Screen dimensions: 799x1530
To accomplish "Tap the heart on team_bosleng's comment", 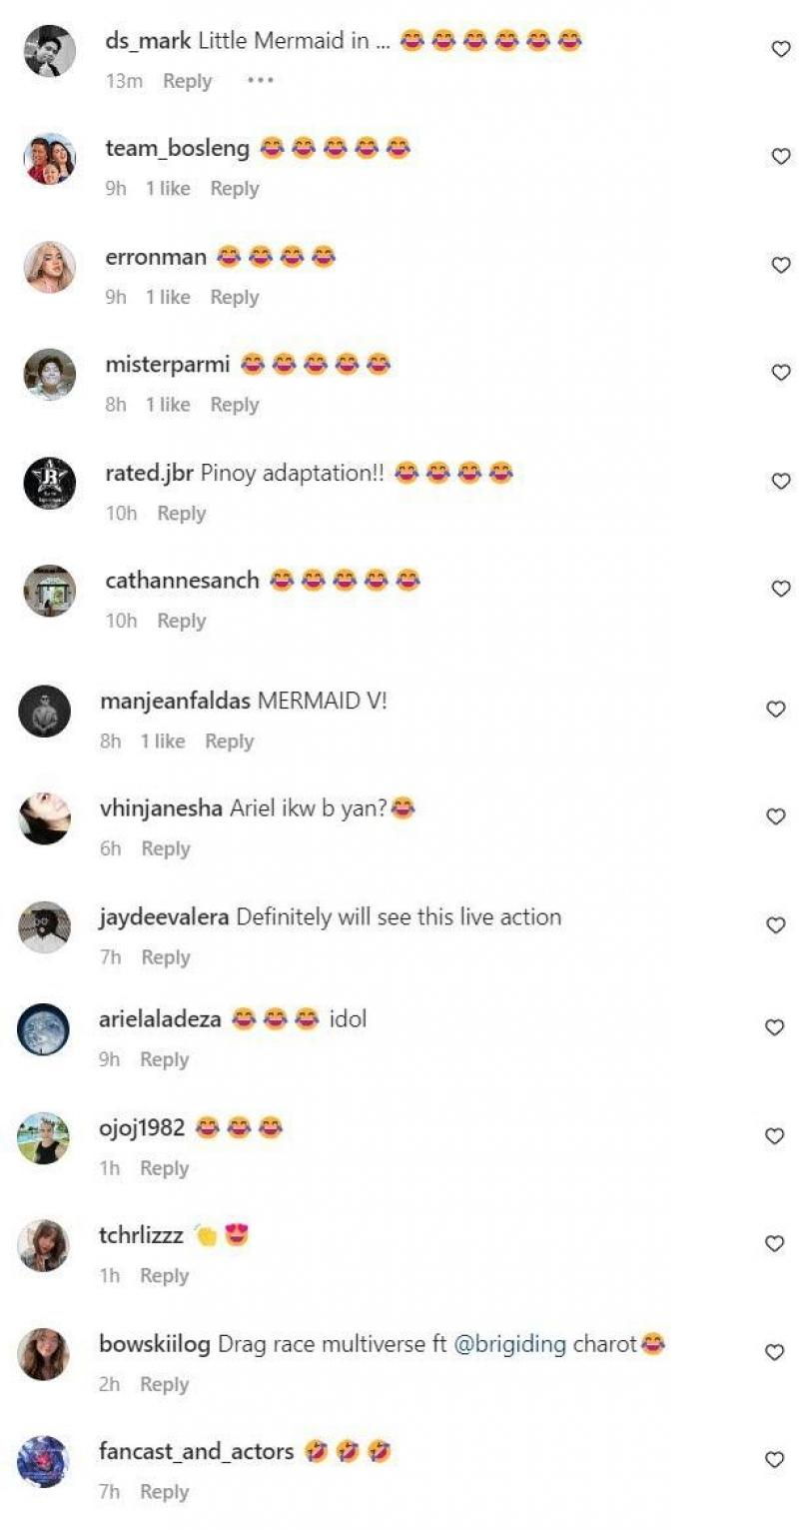I will (x=781, y=157).
